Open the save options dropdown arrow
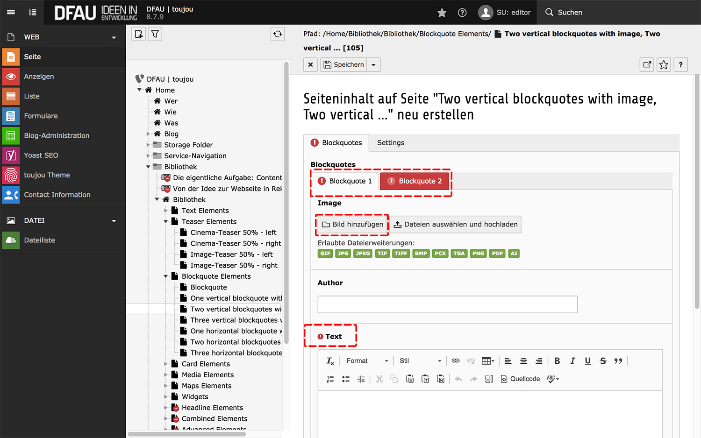Viewport: 701px width, 438px height. pyautogui.click(x=373, y=64)
